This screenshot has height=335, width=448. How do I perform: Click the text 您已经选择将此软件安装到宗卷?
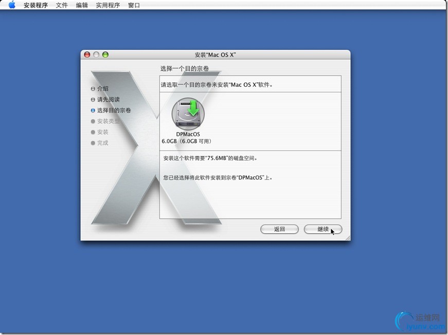[x=218, y=177]
